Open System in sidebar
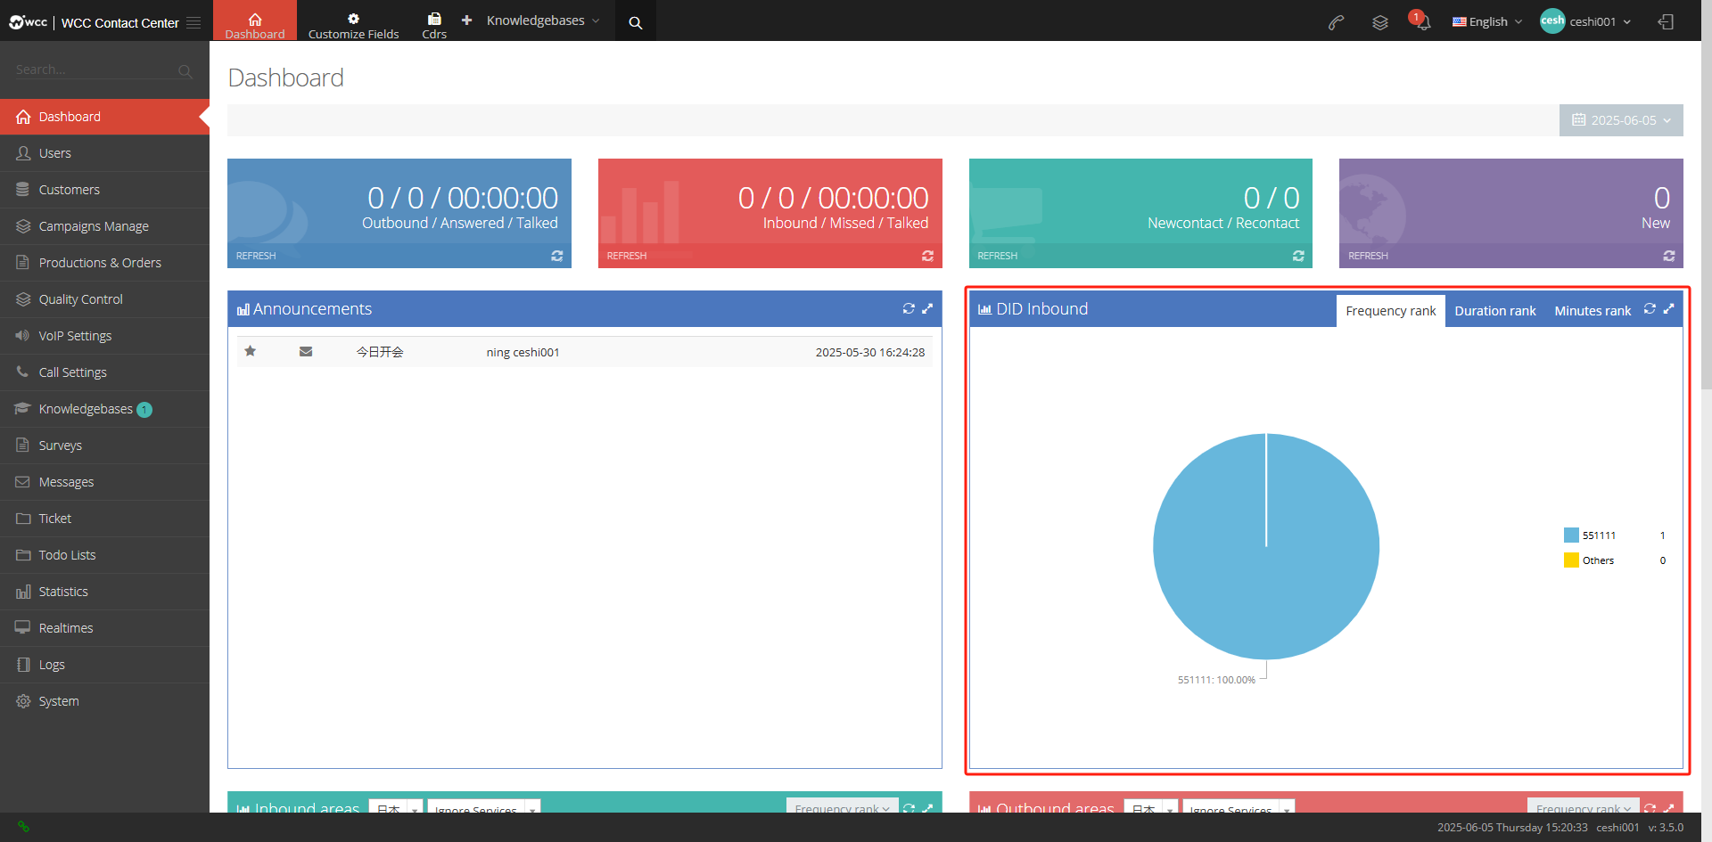Viewport: 1712px width, 842px height. click(x=104, y=701)
